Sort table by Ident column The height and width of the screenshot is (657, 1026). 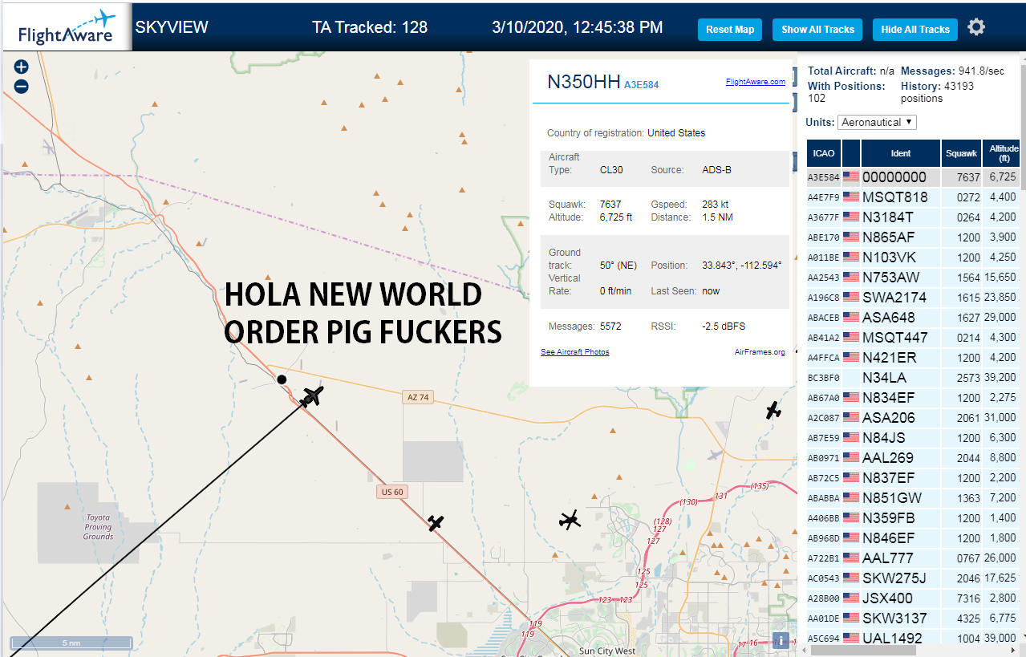[x=901, y=153]
